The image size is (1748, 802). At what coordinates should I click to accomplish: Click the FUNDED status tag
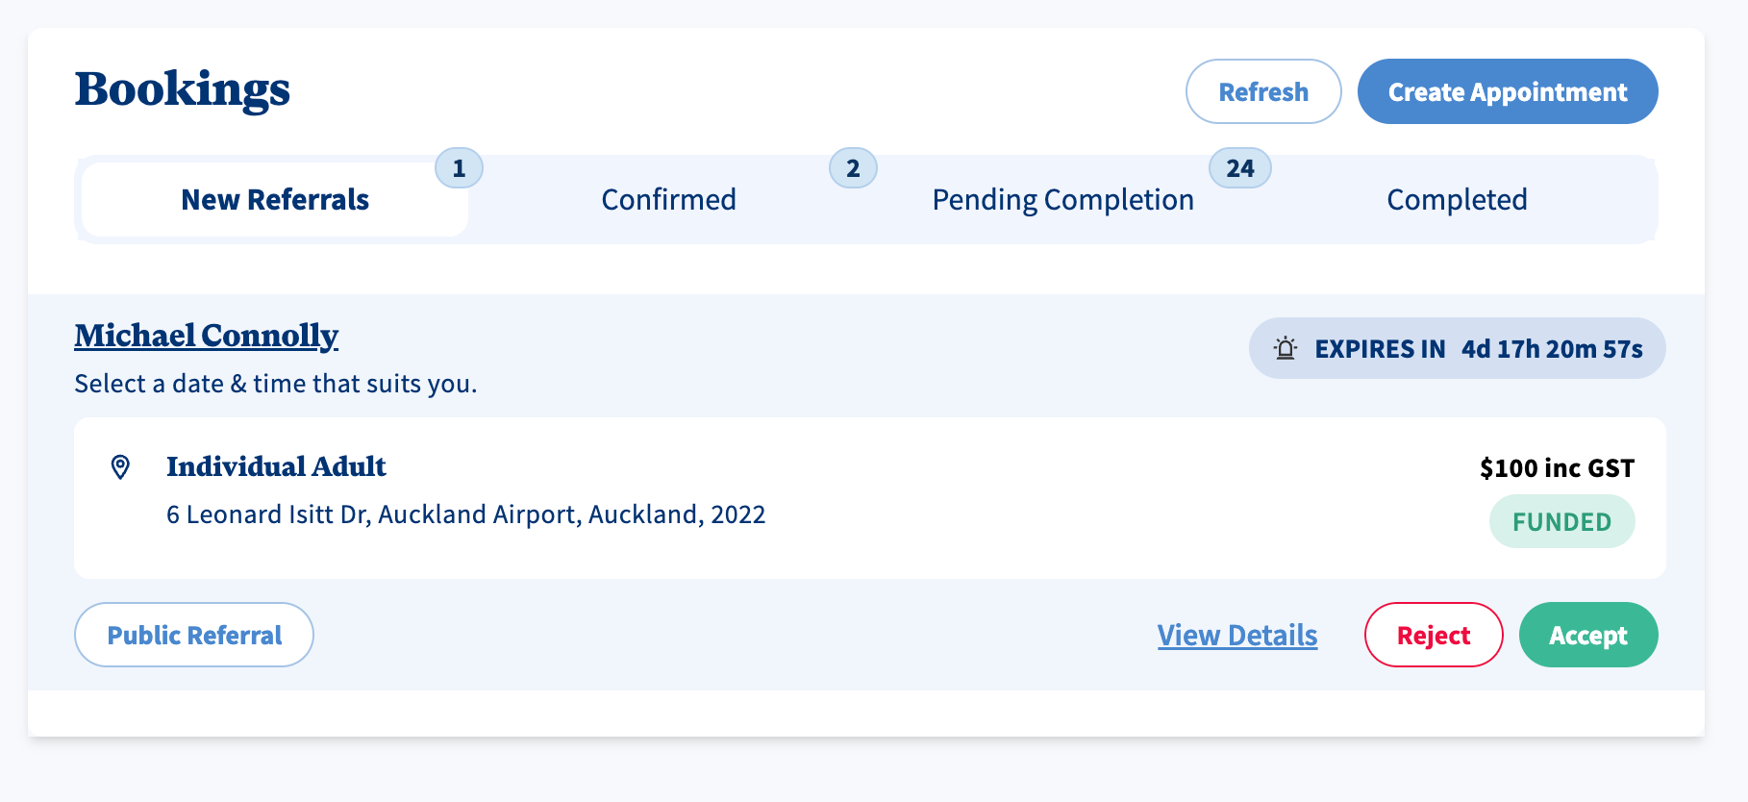point(1561,522)
